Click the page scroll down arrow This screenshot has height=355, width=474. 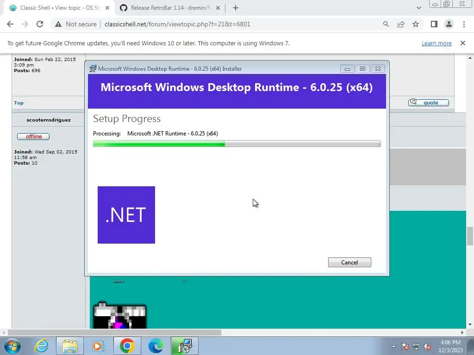click(470, 325)
